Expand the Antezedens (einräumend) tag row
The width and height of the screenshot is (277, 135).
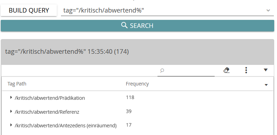[x=11, y=125]
